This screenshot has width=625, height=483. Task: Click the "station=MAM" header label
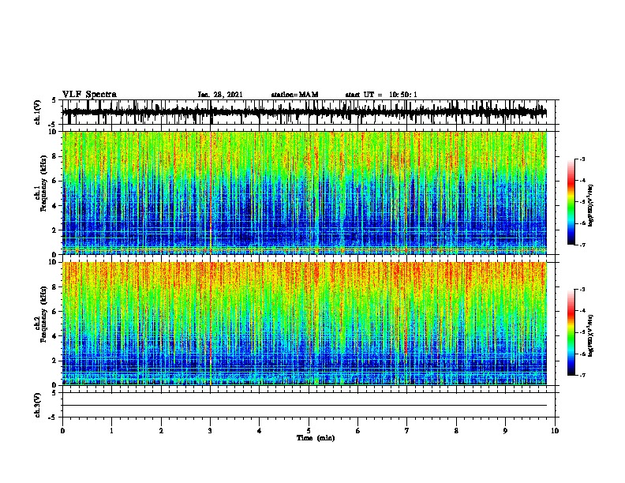coord(294,95)
